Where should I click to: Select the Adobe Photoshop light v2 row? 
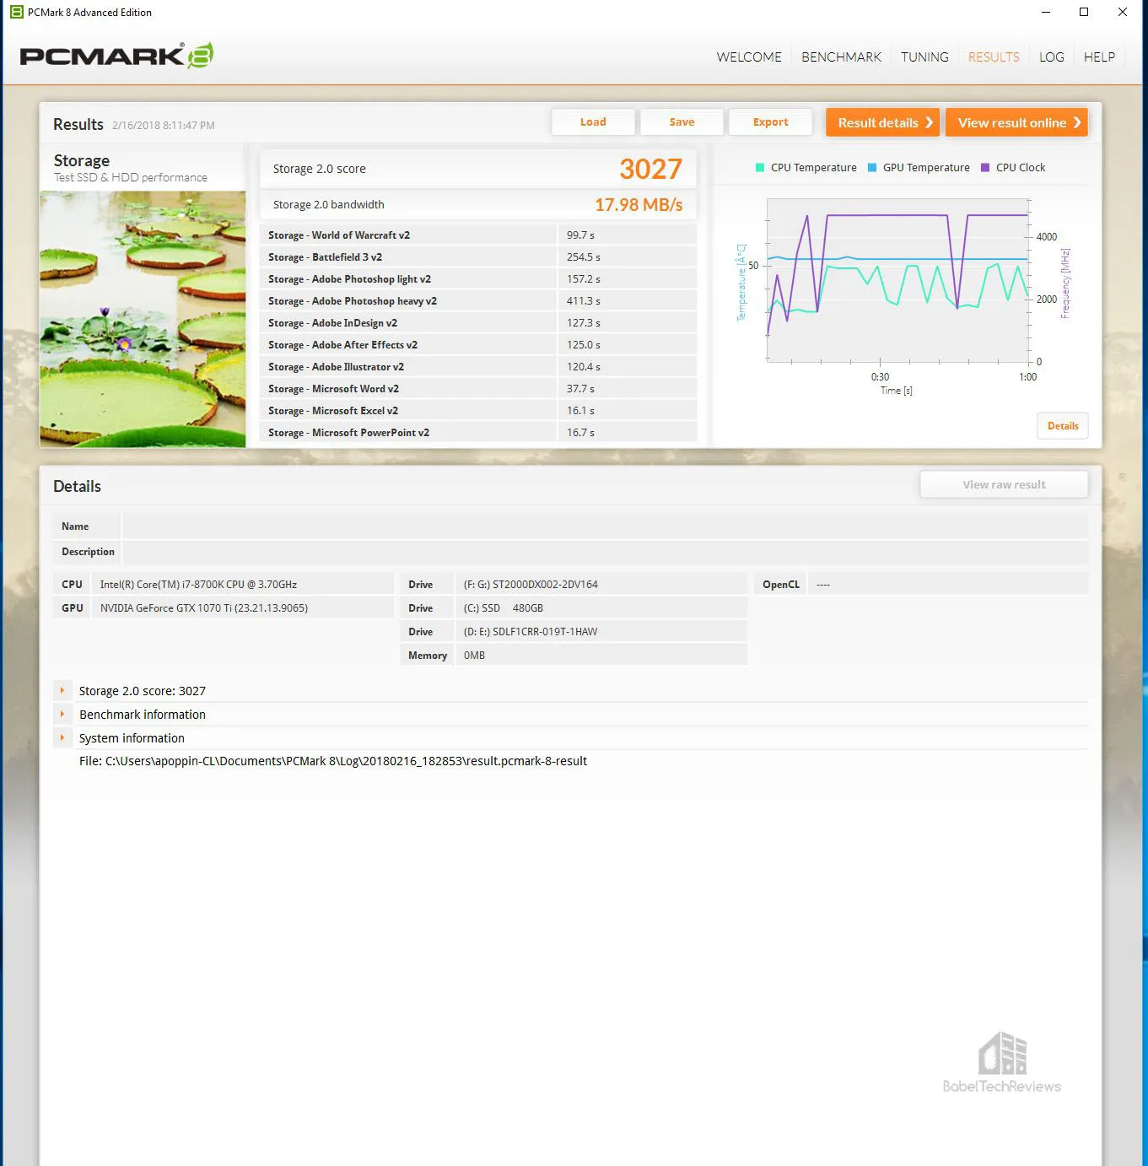pyautogui.click(x=478, y=279)
